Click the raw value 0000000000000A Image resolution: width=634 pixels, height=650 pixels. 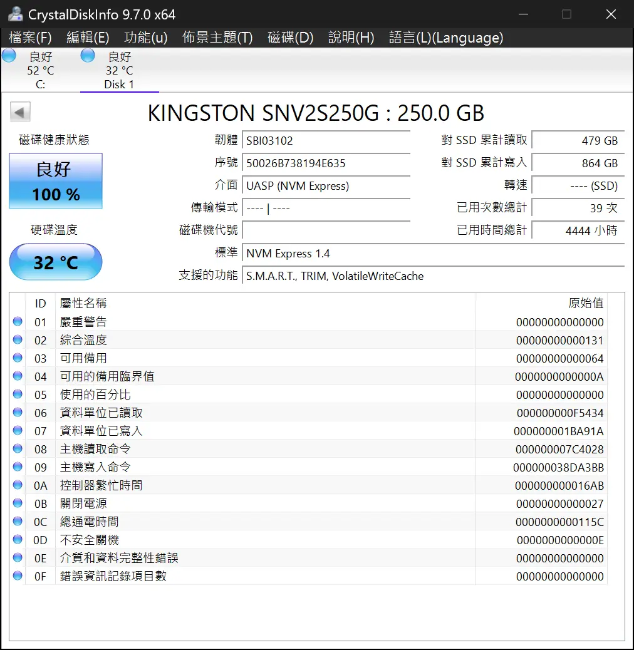coord(559,377)
